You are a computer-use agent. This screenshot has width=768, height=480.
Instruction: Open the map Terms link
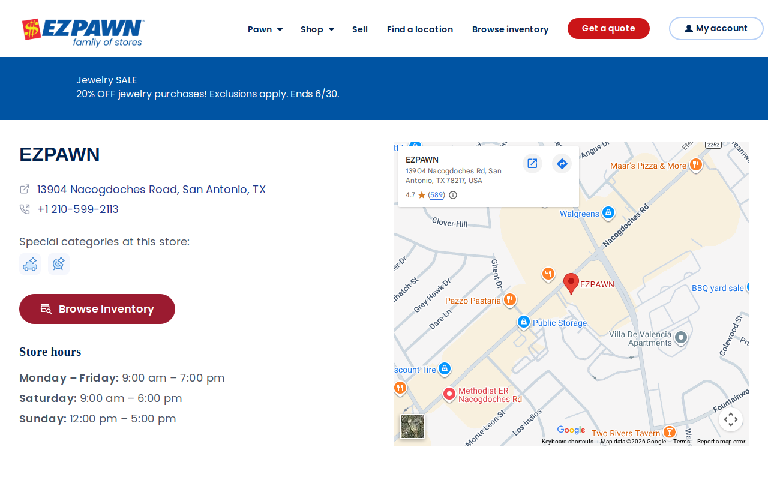pyautogui.click(x=682, y=442)
